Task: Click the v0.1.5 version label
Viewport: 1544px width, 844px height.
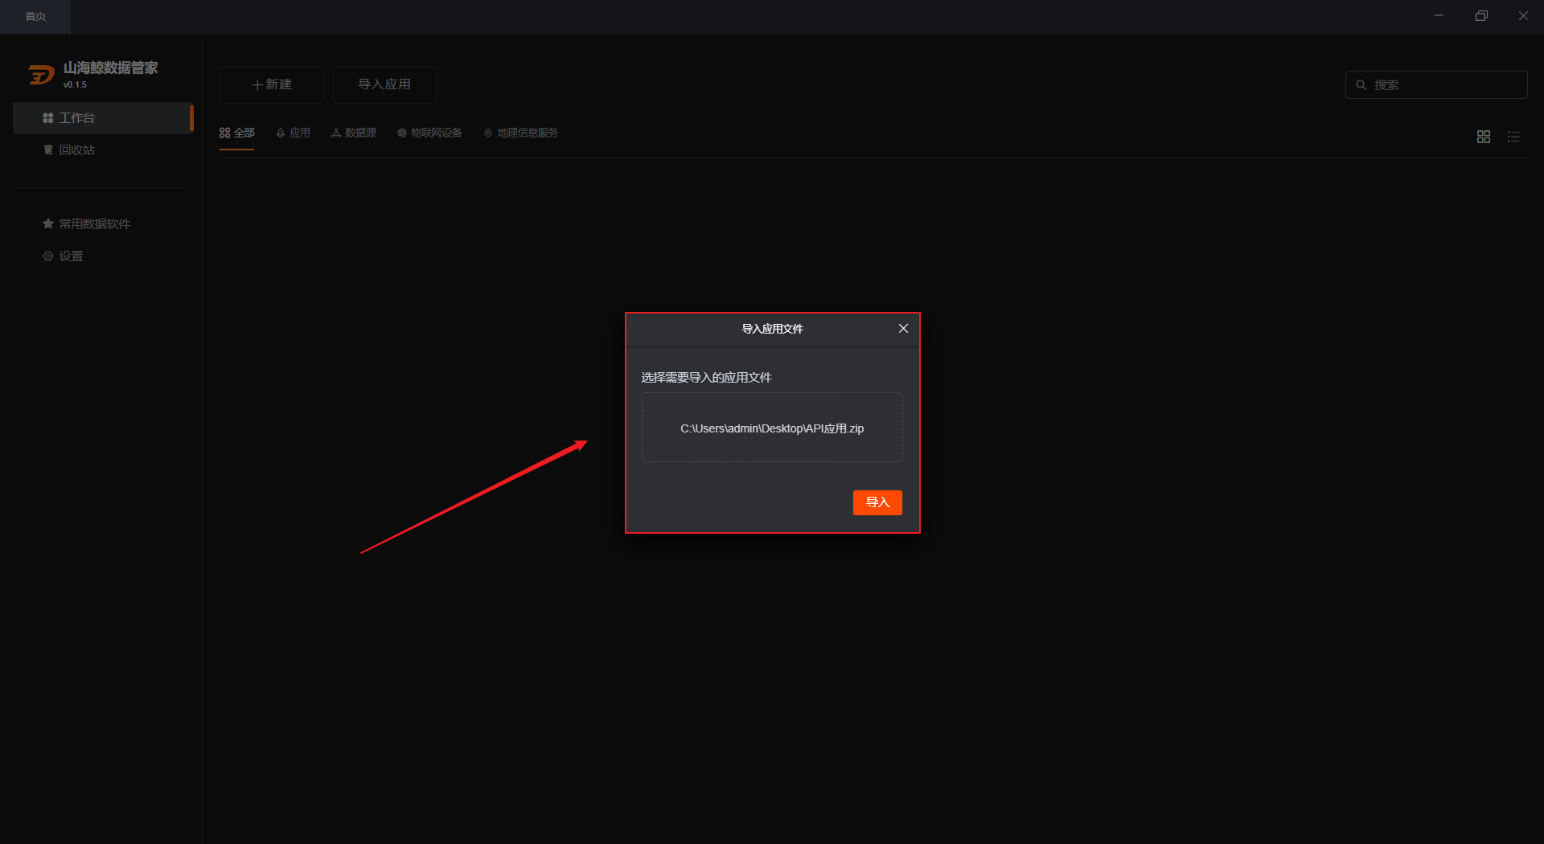Action: pos(75,84)
